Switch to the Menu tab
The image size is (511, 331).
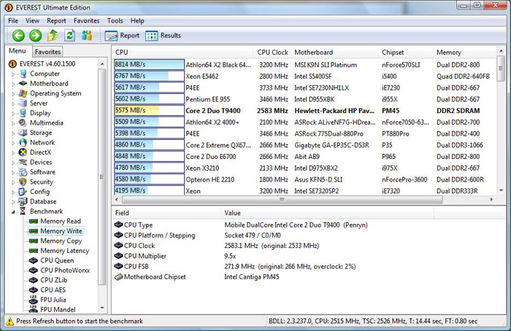tap(18, 51)
